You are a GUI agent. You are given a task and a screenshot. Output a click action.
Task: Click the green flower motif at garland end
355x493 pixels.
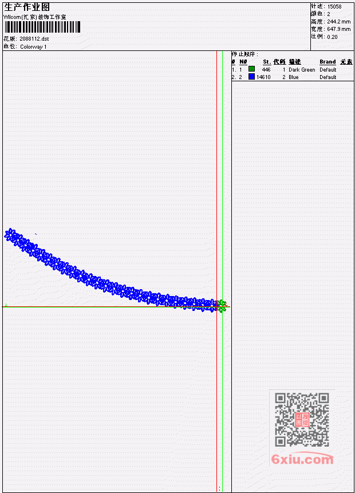point(222,306)
